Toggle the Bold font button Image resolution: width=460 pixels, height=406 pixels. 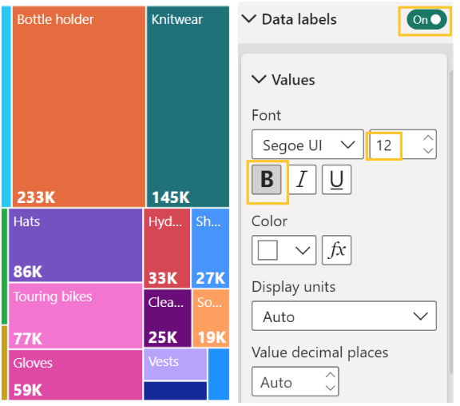coord(267,179)
